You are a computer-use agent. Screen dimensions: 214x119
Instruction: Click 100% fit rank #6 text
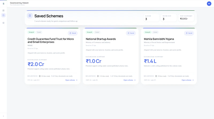[x=91, y=80]
